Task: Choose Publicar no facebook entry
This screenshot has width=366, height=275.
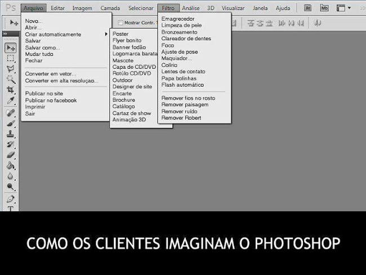Action: [x=51, y=100]
